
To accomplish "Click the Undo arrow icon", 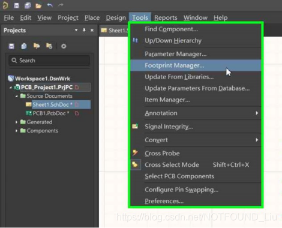I will point(50,5).
